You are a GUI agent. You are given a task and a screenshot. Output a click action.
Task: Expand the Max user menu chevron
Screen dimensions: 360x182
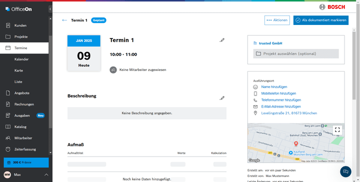click(x=46, y=174)
